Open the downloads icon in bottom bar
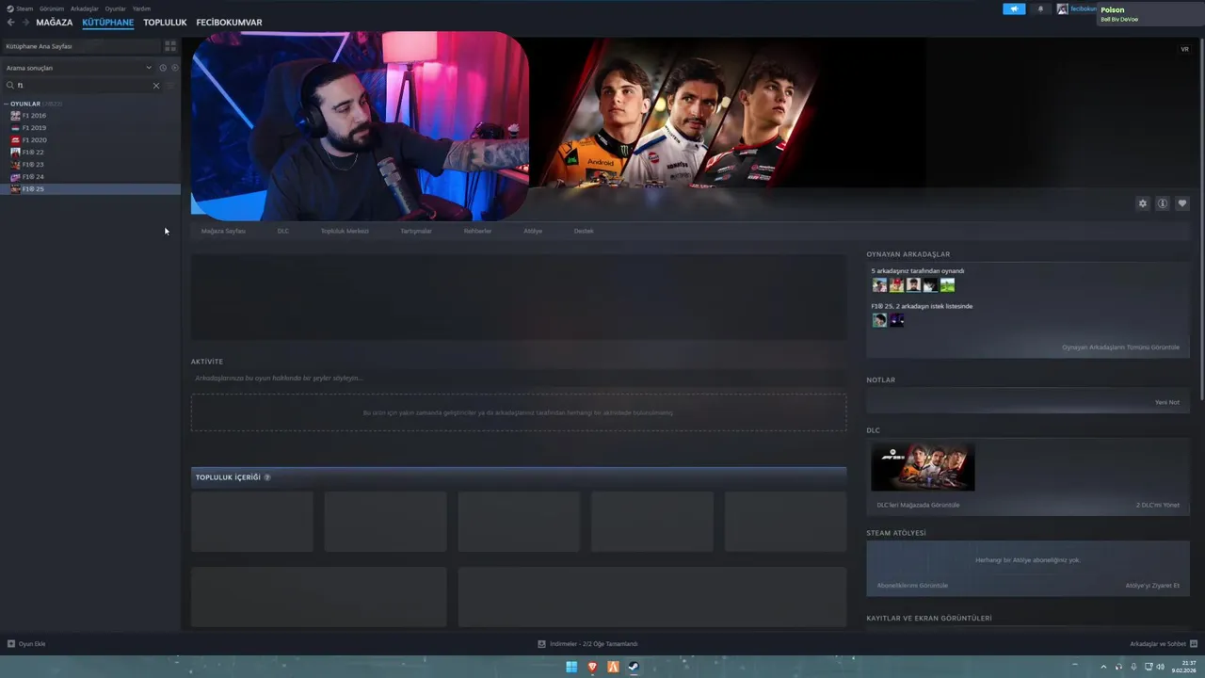Viewport: 1205px width, 678px height. pyautogui.click(x=541, y=644)
